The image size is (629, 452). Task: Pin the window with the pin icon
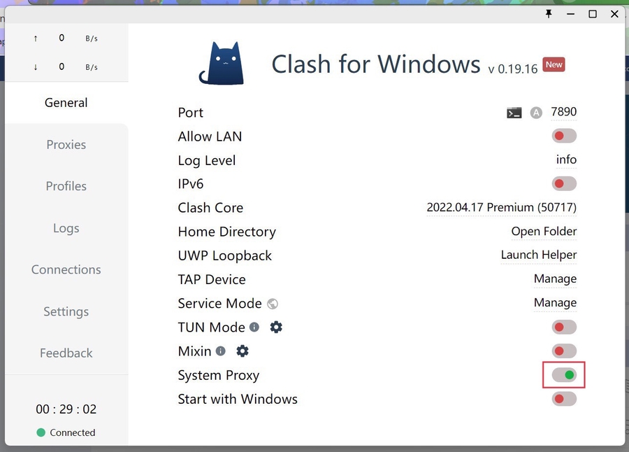point(549,14)
